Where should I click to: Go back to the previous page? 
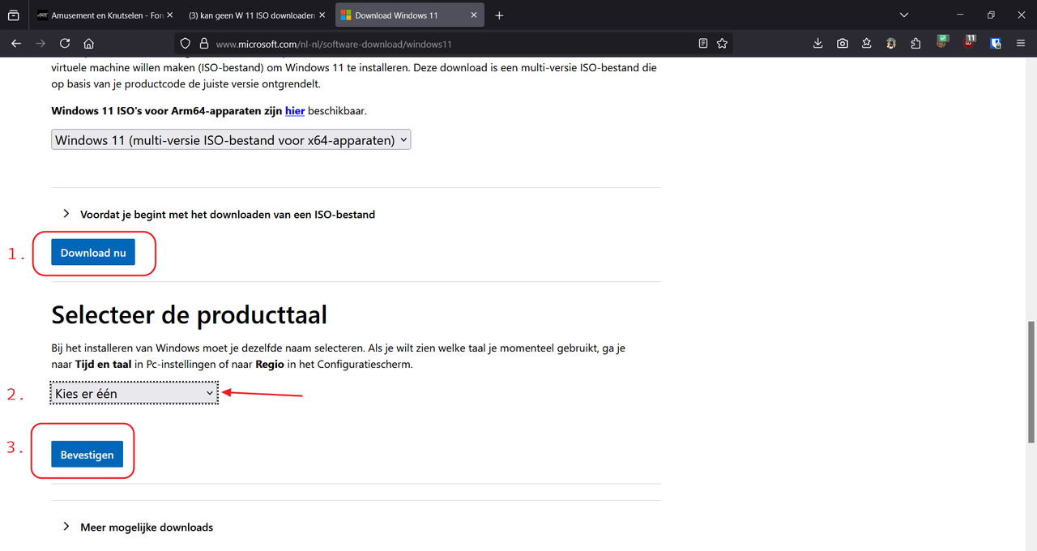(15, 43)
